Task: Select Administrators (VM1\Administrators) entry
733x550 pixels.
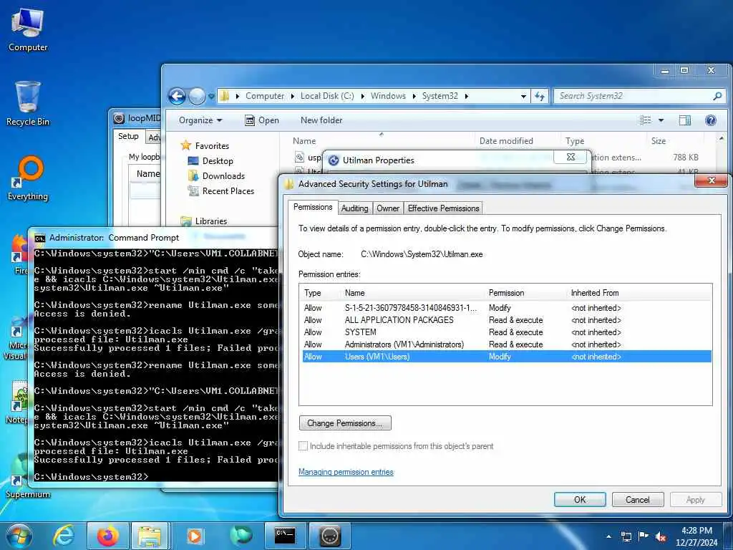Action: tap(507, 344)
